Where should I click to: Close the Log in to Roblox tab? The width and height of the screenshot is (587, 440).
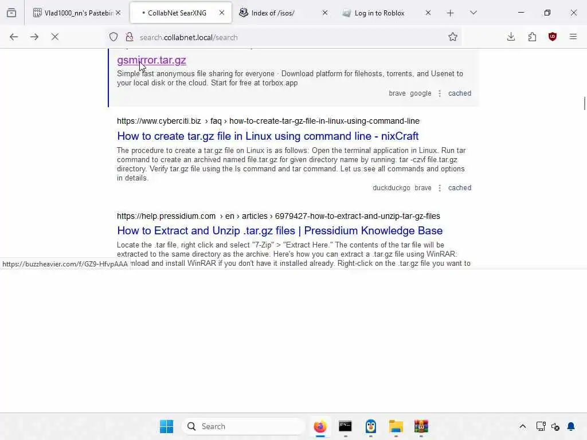point(428,13)
